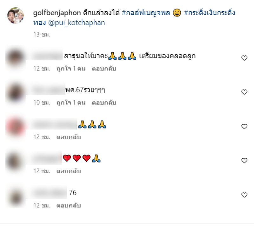The image size is (254, 228).
Task: Reply to the 76 comment
Action: 69,206
